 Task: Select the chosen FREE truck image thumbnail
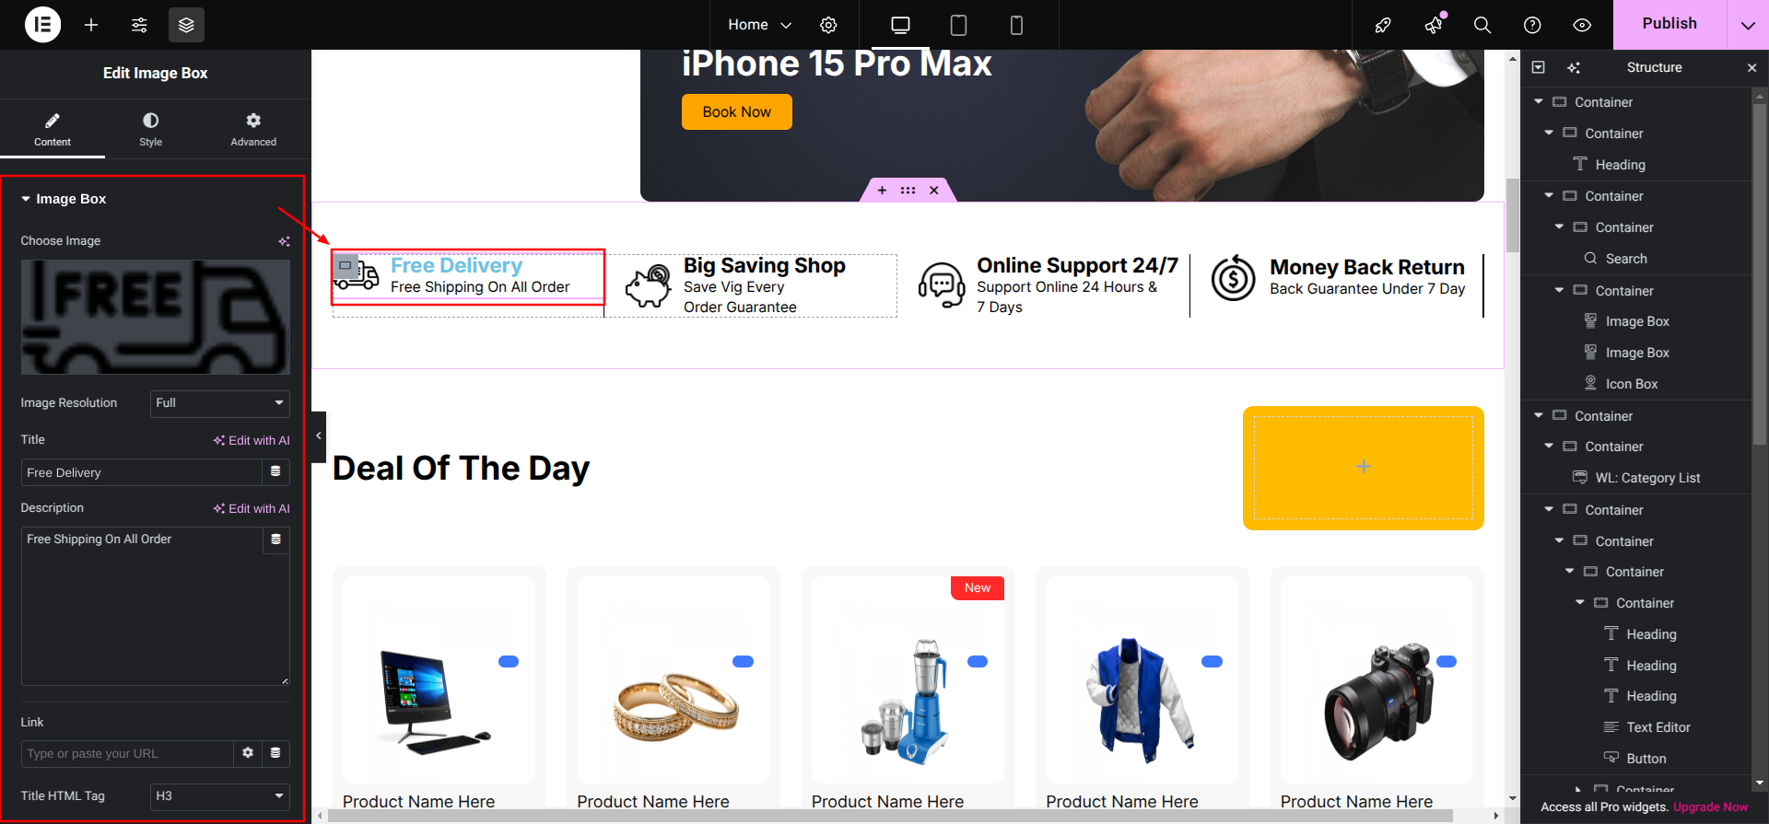click(x=156, y=317)
